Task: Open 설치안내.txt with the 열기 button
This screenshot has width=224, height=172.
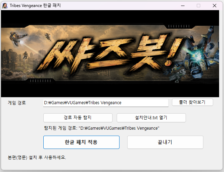Action: click(151, 118)
